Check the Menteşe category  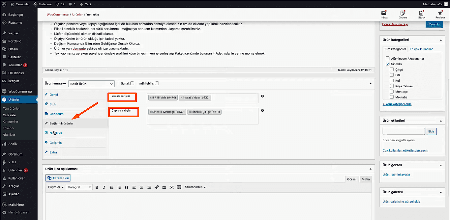392,92
